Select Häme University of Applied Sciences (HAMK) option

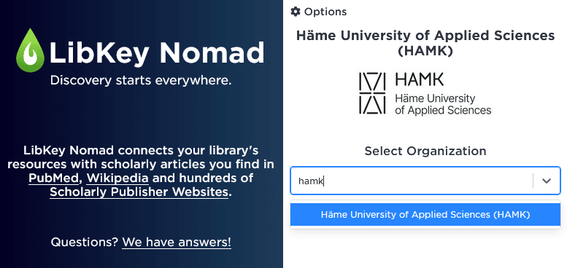[x=425, y=215]
